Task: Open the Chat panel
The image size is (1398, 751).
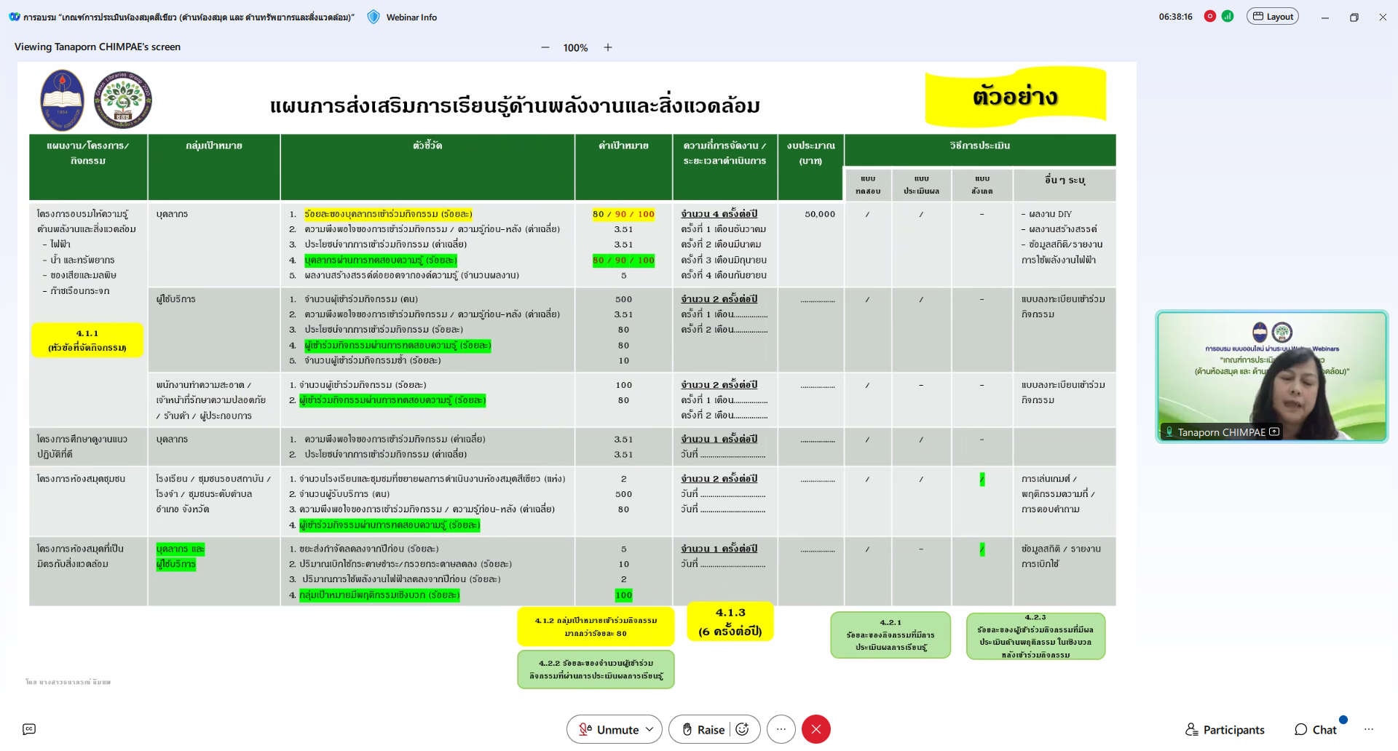Action: (1316, 729)
